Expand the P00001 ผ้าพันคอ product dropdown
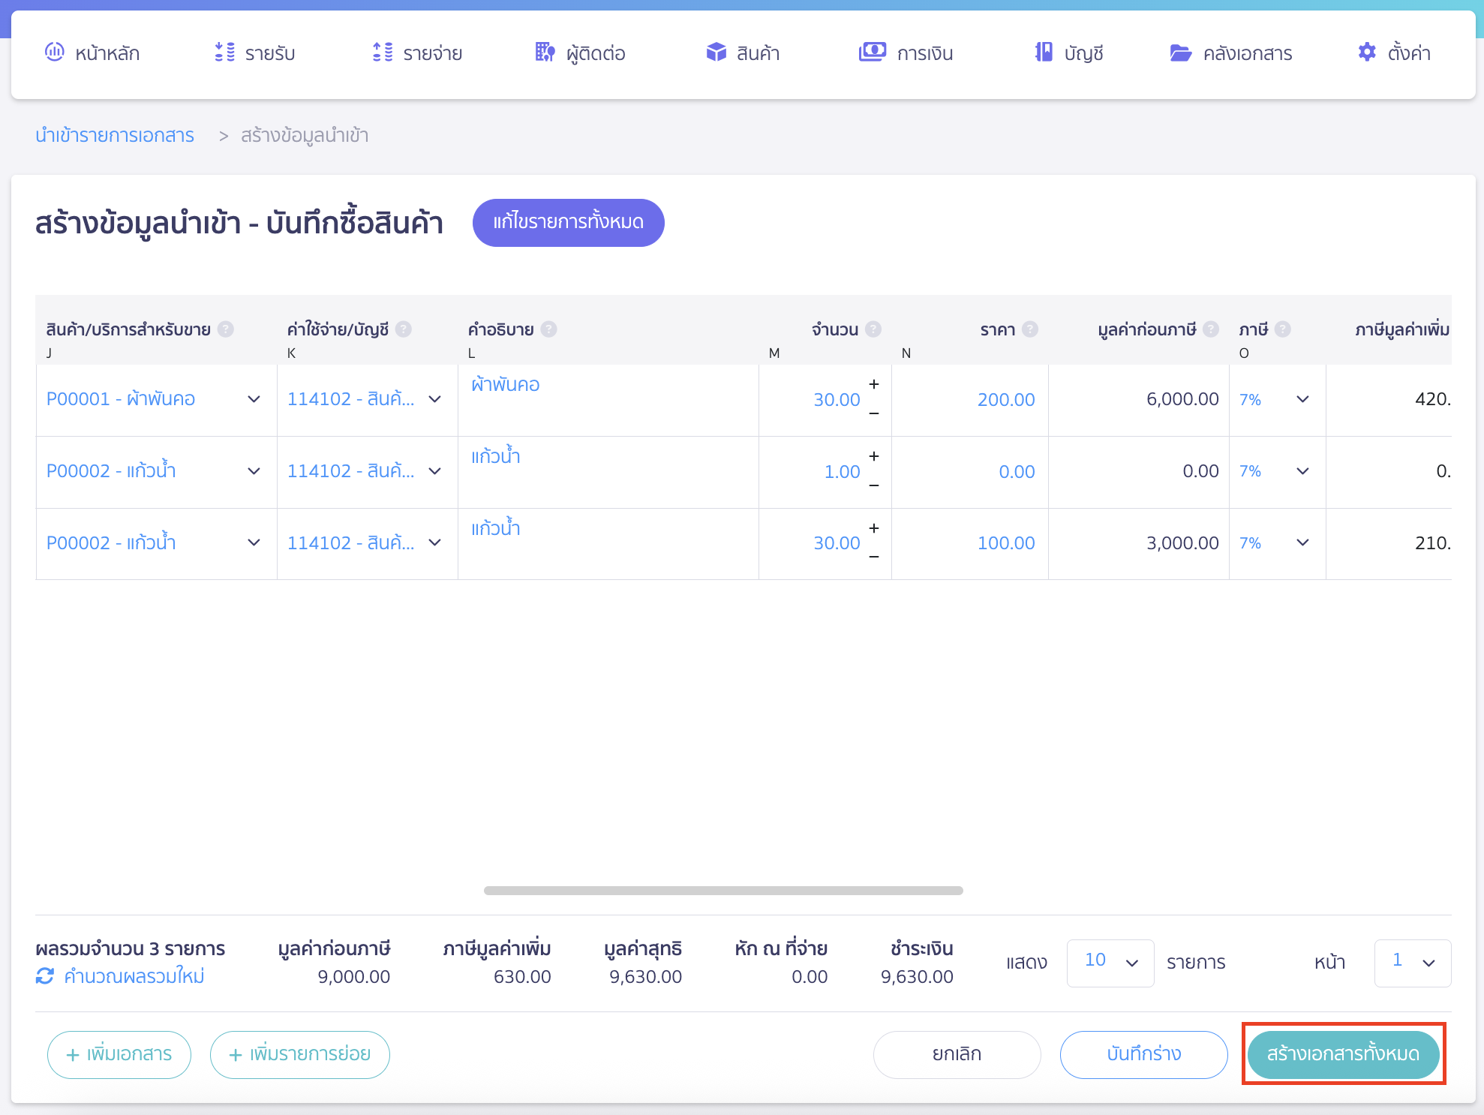The image size is (1484, 1115). pyautogui.click(x=254, y=399)
